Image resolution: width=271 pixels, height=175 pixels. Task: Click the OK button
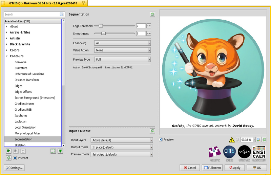click(257, 168)
